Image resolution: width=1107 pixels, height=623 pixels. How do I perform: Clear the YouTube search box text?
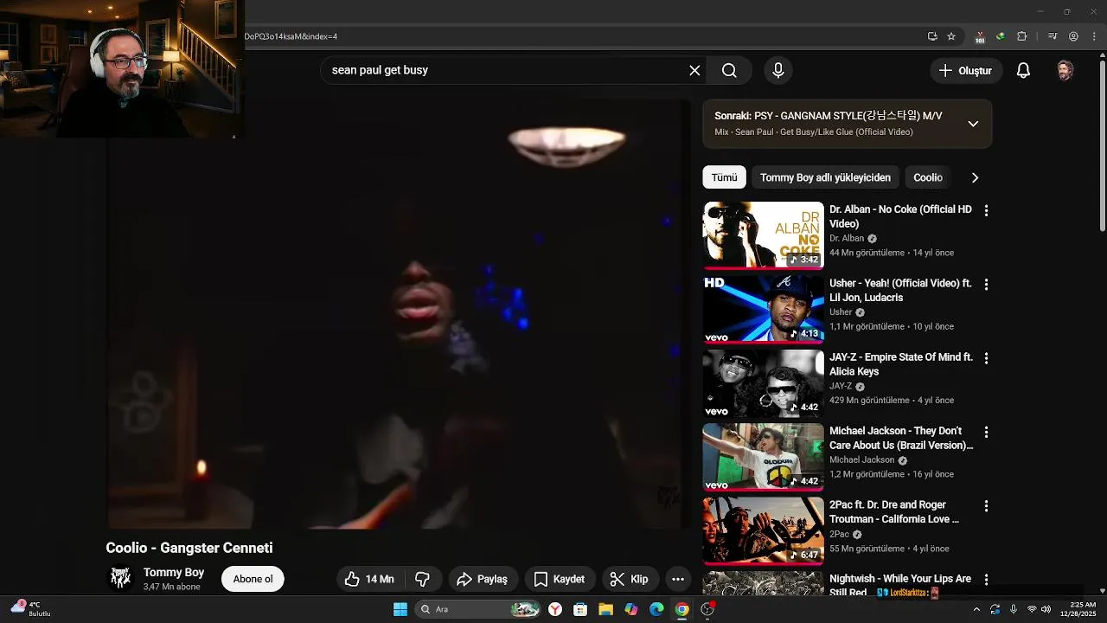694,70
